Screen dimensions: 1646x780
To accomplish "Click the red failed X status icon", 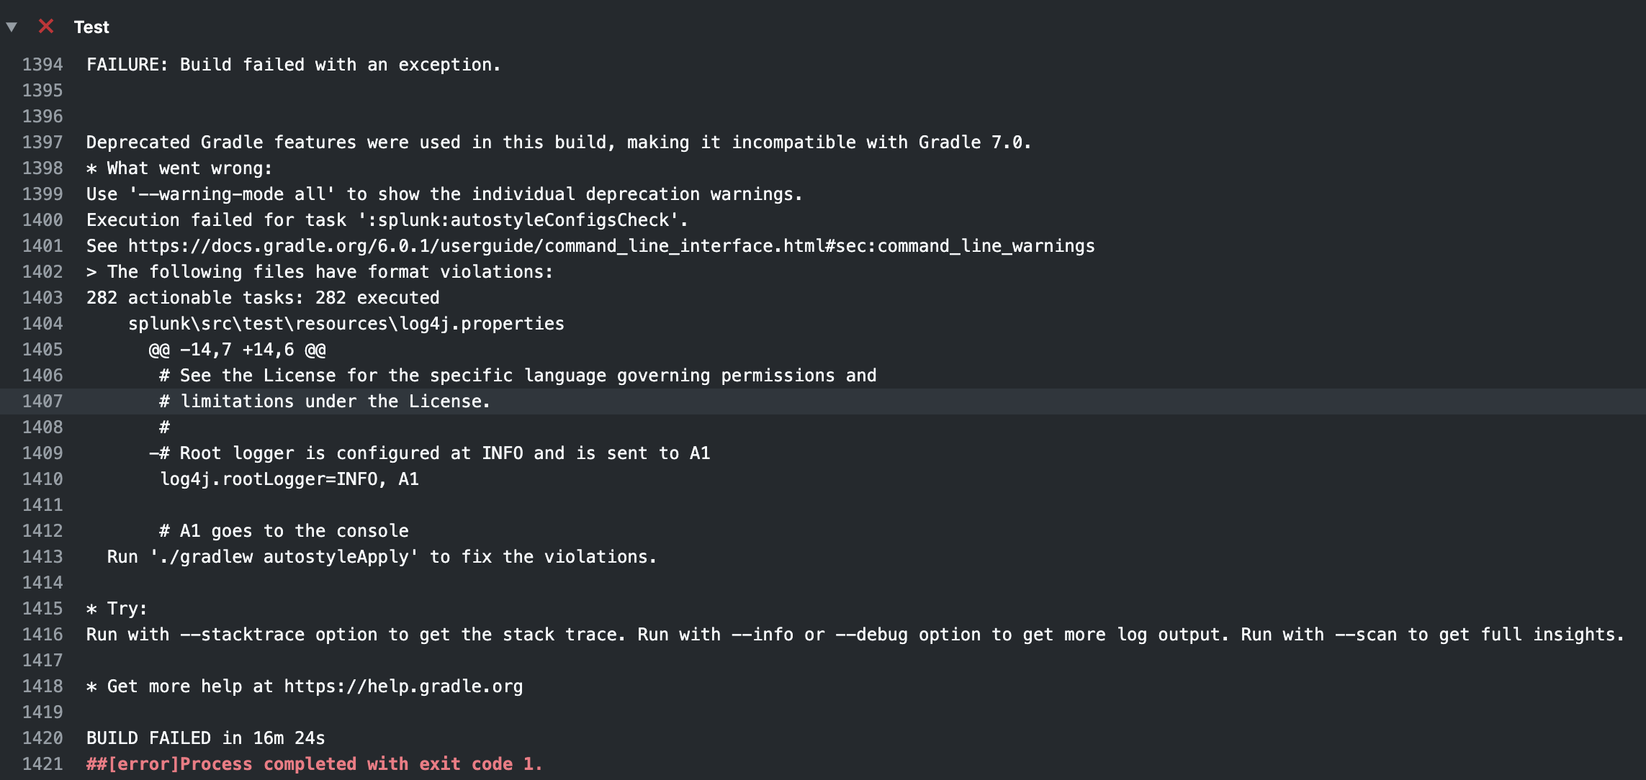I will pyautogui.click(x=46, y=27).
